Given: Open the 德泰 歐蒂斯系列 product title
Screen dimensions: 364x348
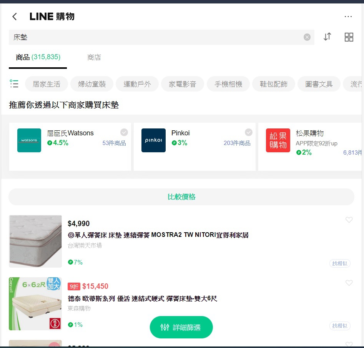Looking at the screenshot, I should [142, 298].
